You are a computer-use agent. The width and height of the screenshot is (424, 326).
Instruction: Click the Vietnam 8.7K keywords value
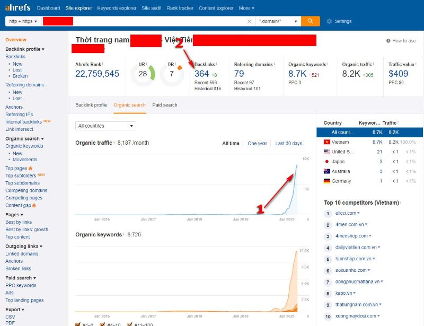[x=377, y=142]
